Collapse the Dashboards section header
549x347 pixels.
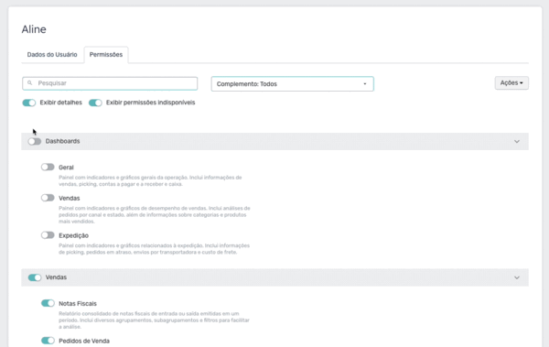tap(274, 142)
